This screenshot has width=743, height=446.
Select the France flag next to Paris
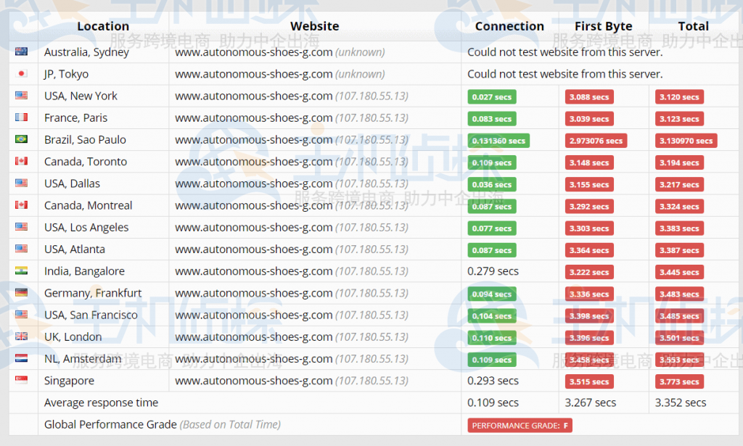[21, 117]
